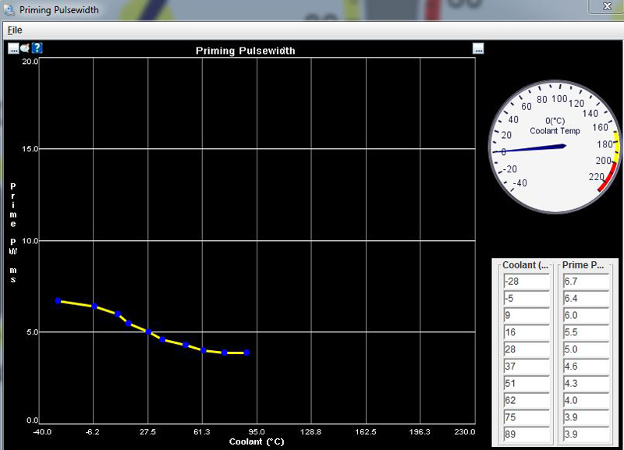624x450 pixels.
Task: Click the Coolant cell containing 89
Action: click(526, 434)
